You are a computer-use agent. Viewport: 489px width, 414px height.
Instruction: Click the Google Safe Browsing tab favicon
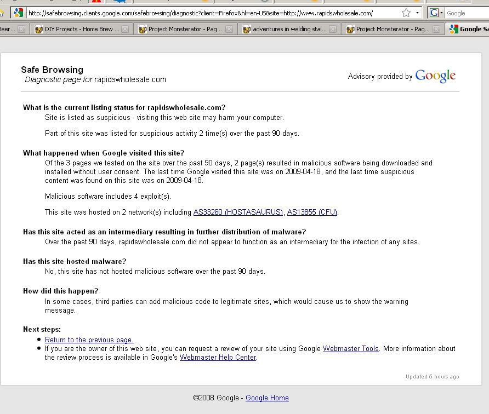point(454,29)
